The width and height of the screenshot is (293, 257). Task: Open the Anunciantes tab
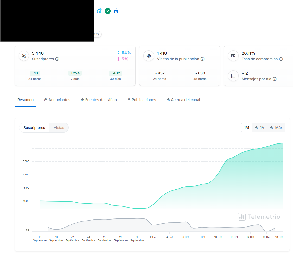click(x=57, y=100)
